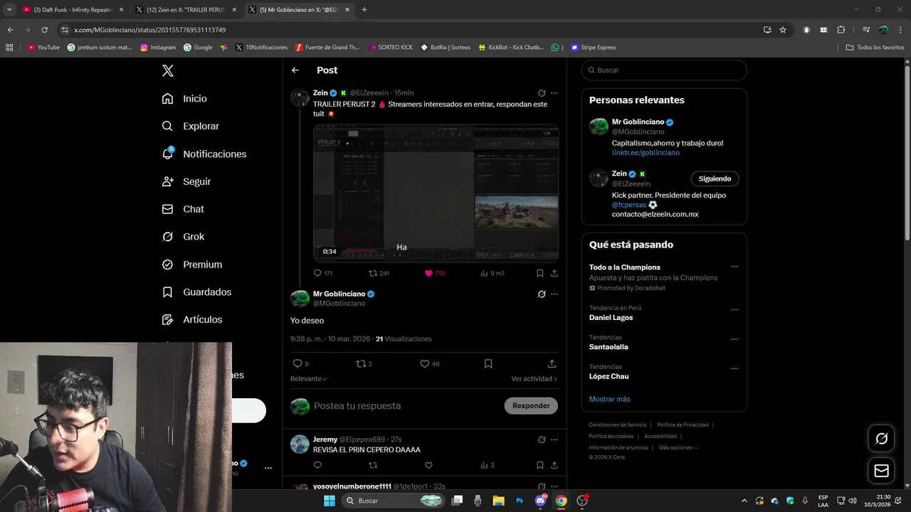911x512 pixels.
Task: View 9 mil analytics on Zein's post
Action: [492, 273]
